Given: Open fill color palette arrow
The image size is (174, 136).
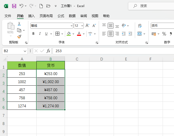Looking at the screenshot, I should (73, 34).
